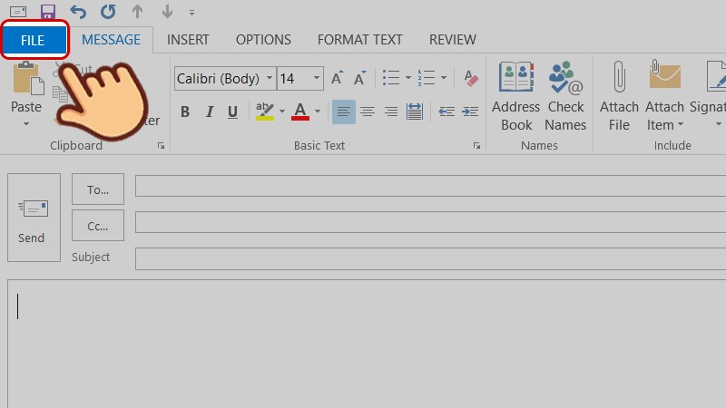Open the Clipboard dialog launcher

click(x=161, y=146)
